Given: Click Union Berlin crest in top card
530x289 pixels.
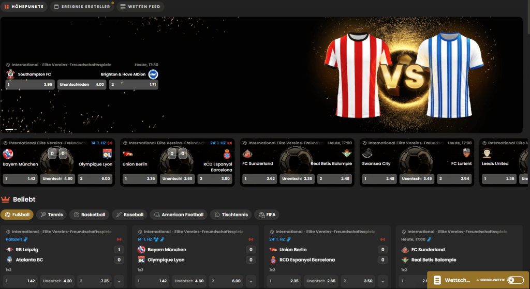Looking at the screenshot, I should (127, 154).
